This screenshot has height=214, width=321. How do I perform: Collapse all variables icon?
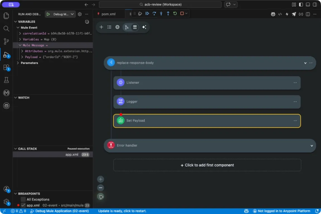pyautogui.click(x=87, y=21)
